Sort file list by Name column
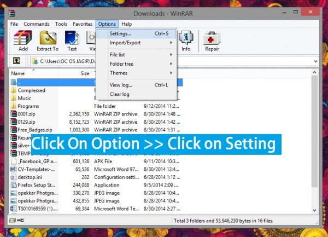The width and height of the screenshot is (328, 237). (x=34, y=73)
